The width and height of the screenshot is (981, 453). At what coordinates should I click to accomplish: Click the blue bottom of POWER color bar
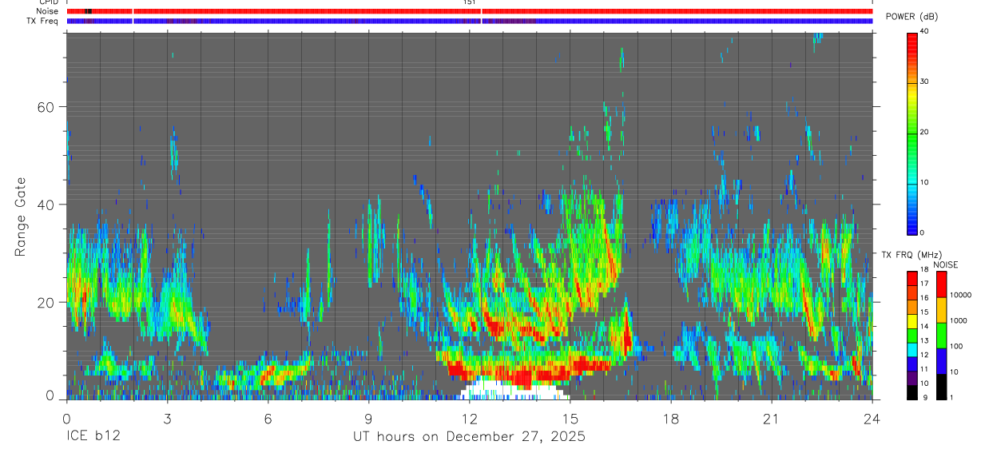912,222
